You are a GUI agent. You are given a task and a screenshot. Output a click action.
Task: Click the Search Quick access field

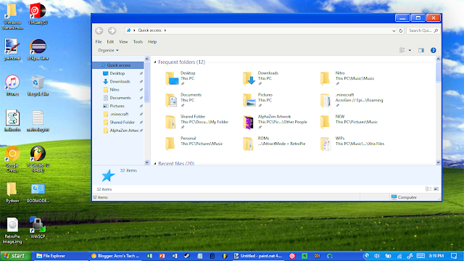coord(423,30)
